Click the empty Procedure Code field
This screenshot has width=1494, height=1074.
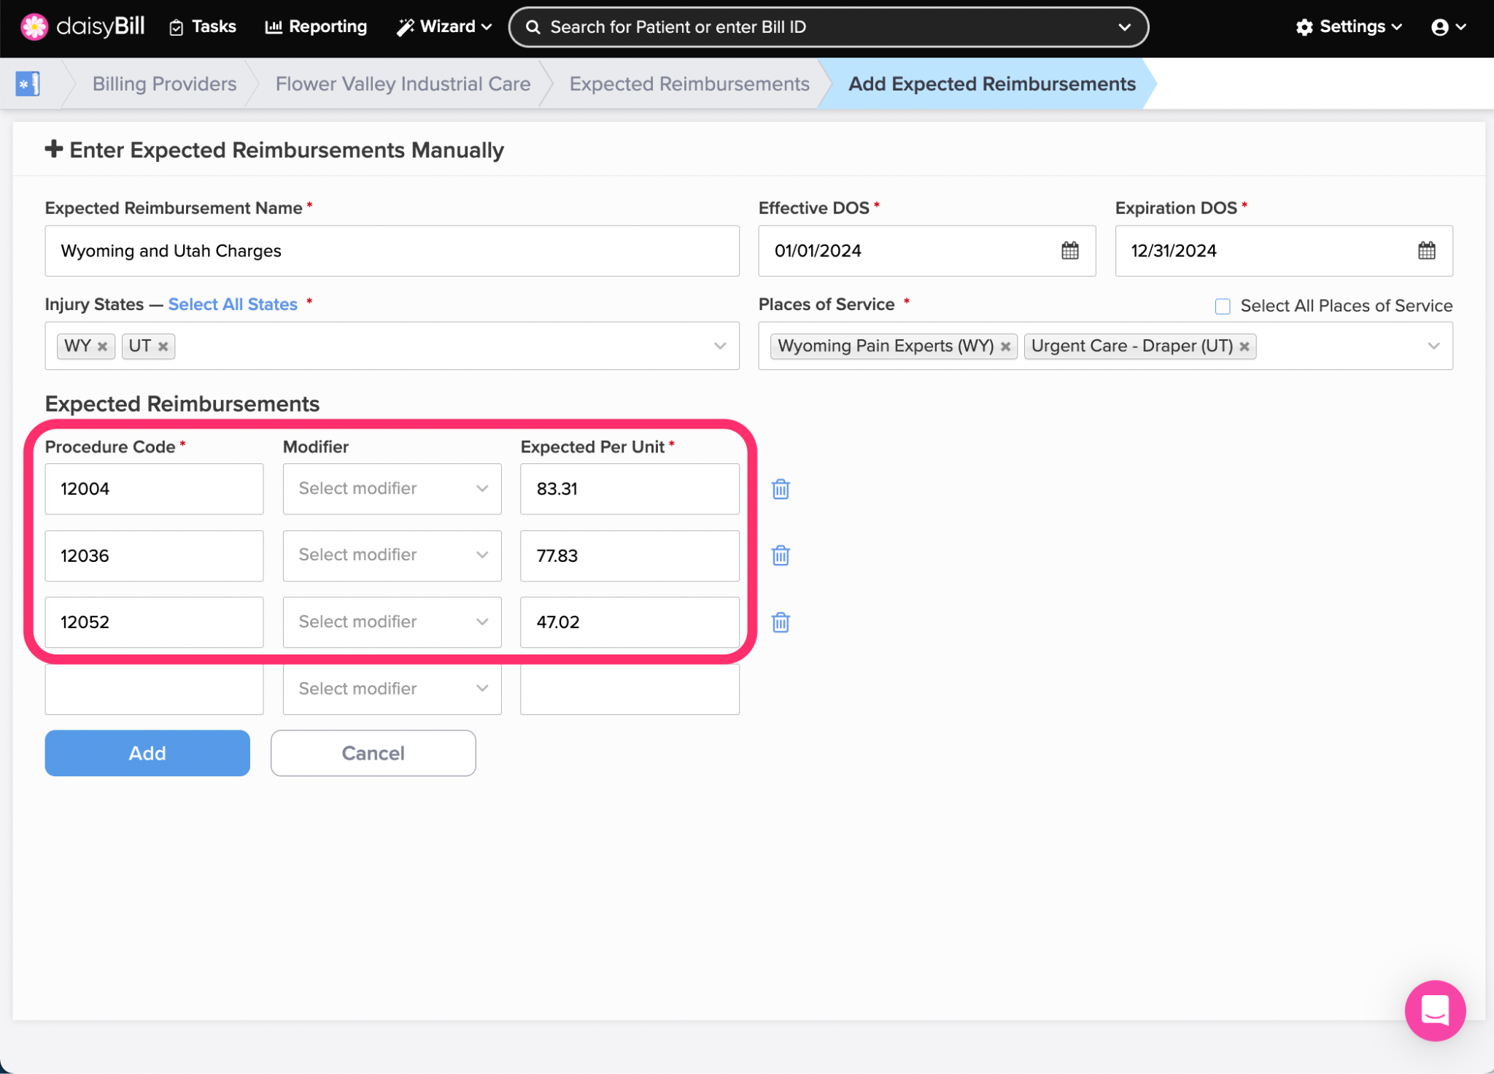[154, 689]
